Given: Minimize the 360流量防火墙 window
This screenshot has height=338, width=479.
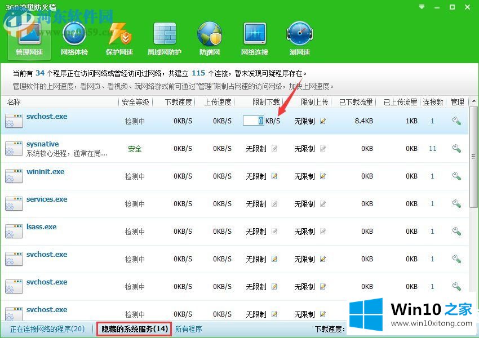Looking at the screenshot, I should (437, 7).
